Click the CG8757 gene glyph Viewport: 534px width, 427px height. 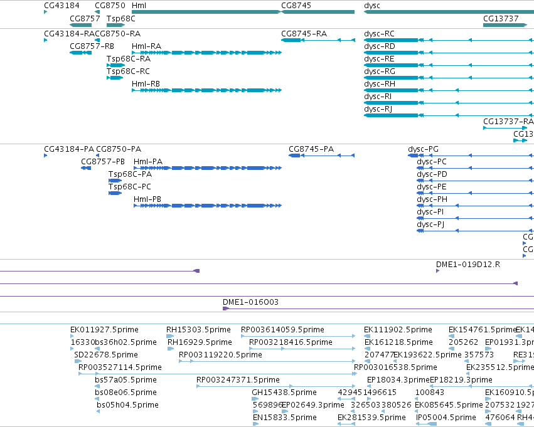[81, 25]
